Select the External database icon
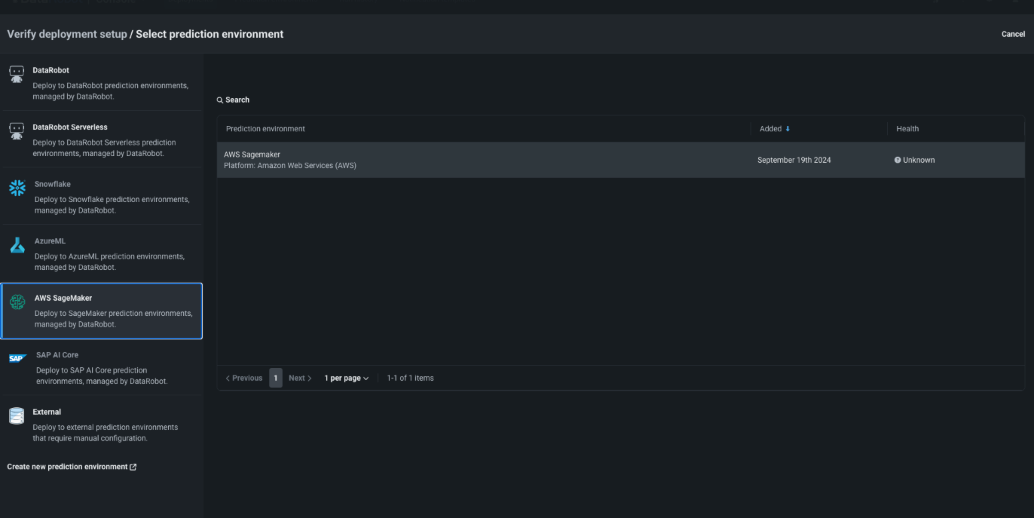The image size is (1034, 518). point(17,415)
